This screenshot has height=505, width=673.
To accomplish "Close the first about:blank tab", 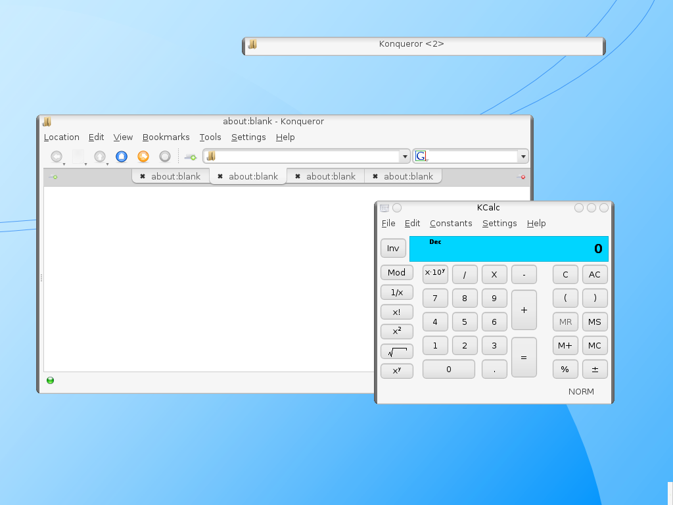I will coord(143,176).
